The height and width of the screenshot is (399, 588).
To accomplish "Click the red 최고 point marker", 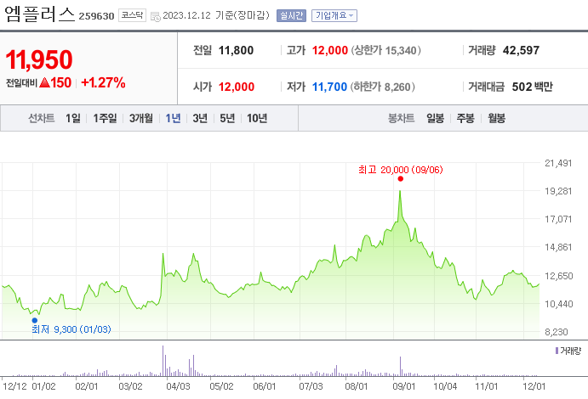I will (x=401, y=179).
